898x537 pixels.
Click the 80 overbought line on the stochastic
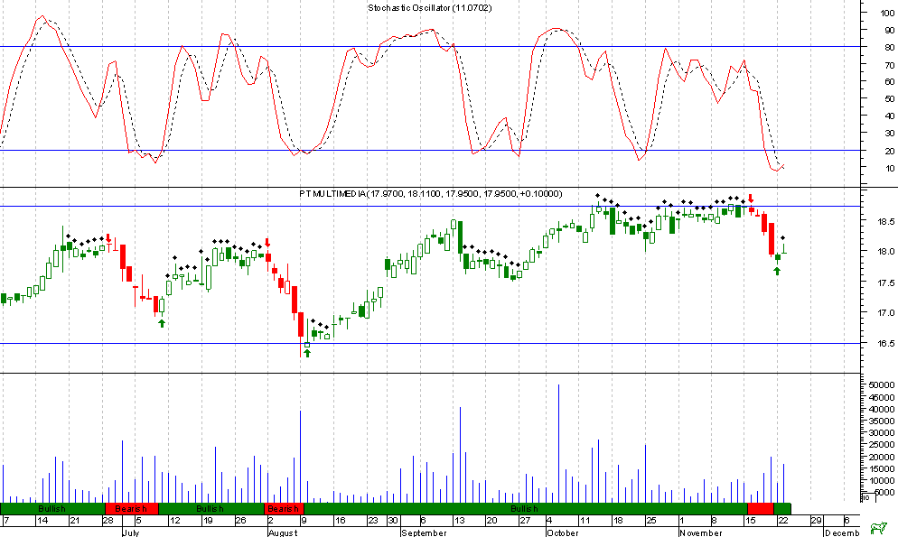coord(429,46)
